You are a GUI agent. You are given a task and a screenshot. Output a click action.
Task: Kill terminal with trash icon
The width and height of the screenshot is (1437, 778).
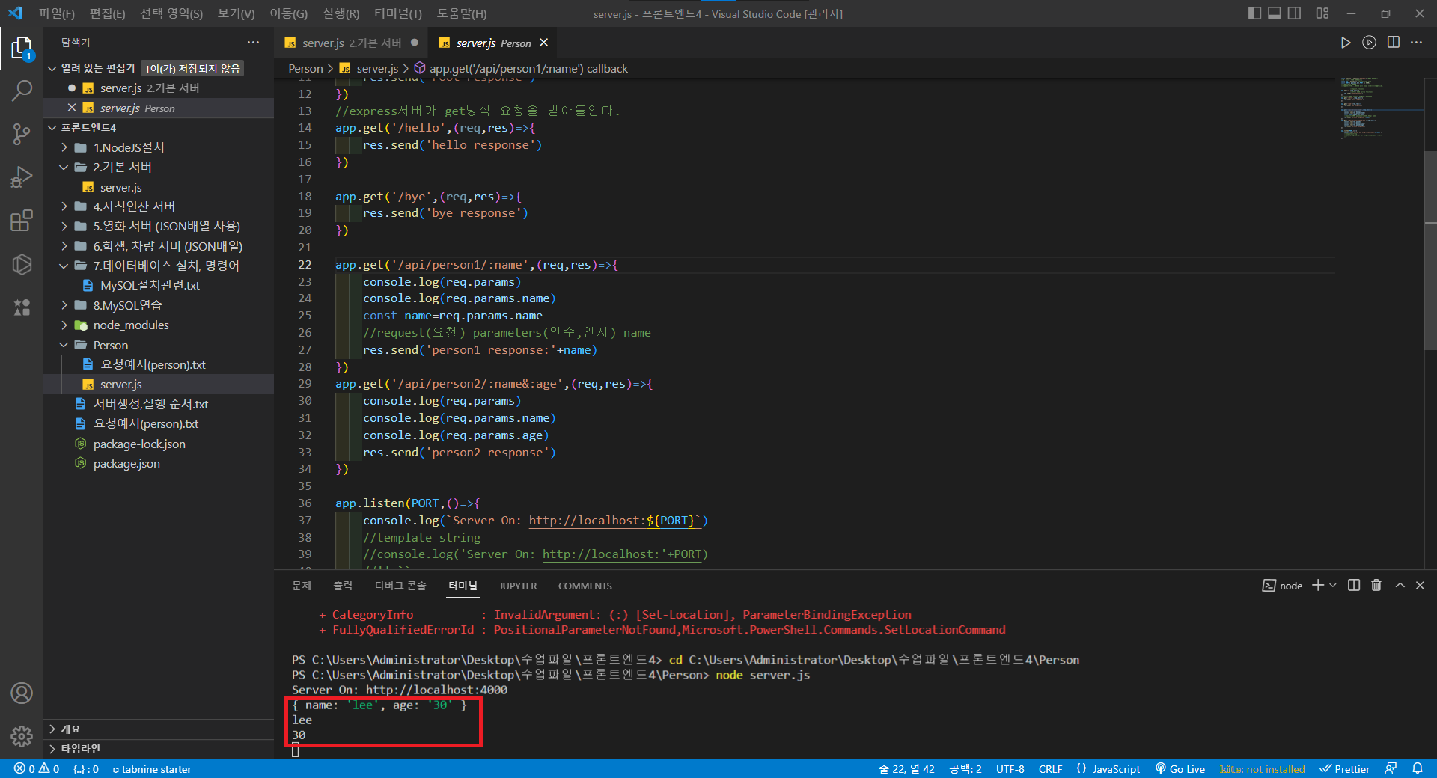[x=1376, y=586]
